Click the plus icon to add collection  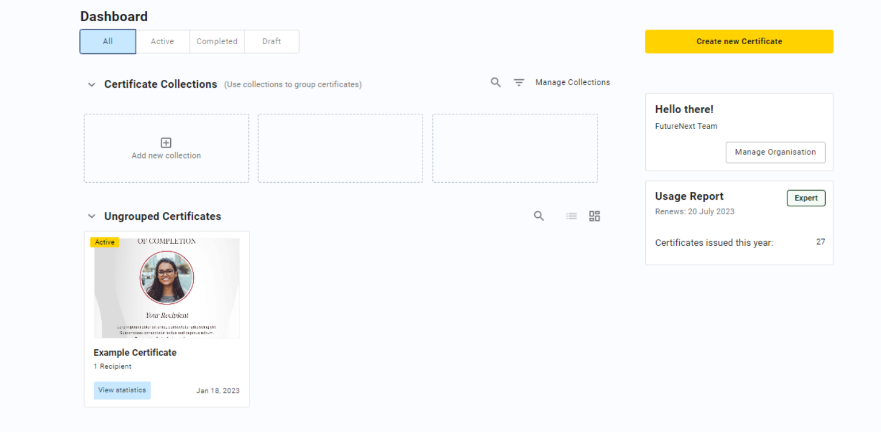pos(166,143)
